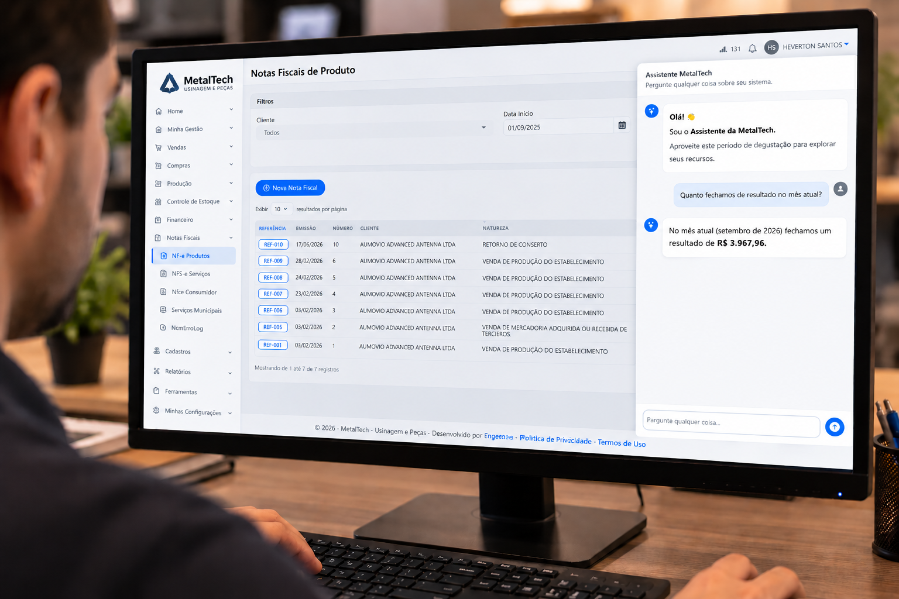Click the notification bell icon

[753, 49]
